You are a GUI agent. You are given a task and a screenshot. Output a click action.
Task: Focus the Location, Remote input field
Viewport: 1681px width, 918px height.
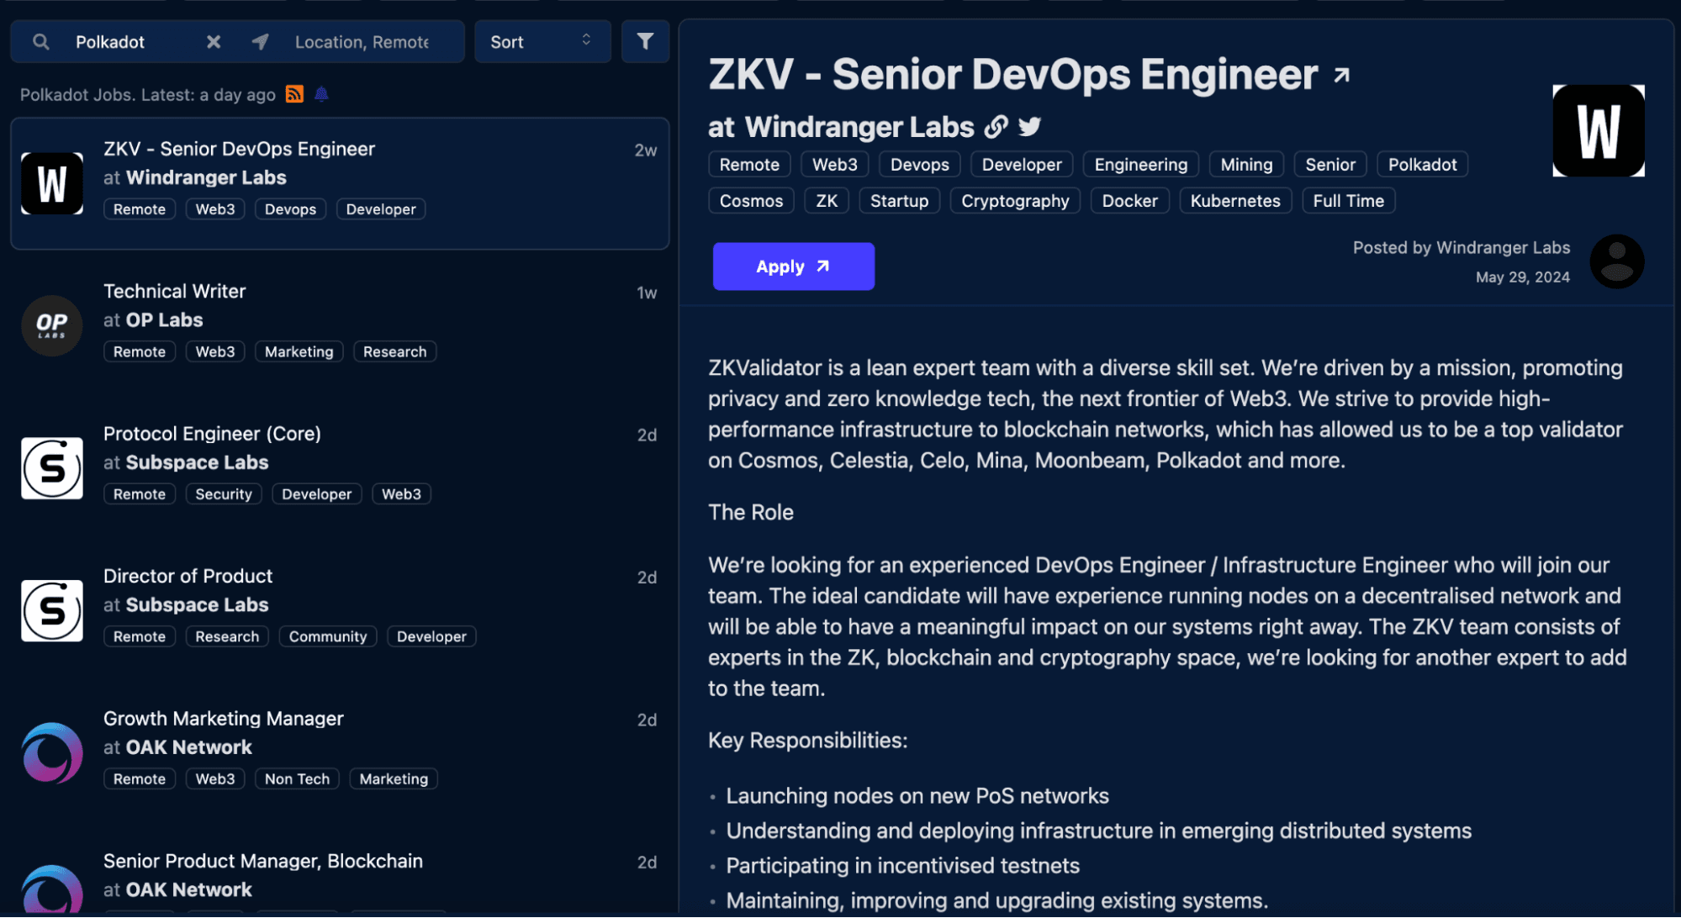[362, 42]
